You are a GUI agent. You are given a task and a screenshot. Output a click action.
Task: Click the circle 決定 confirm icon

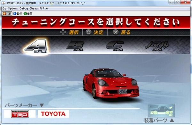pyautogui.click(x=89, y=32)
